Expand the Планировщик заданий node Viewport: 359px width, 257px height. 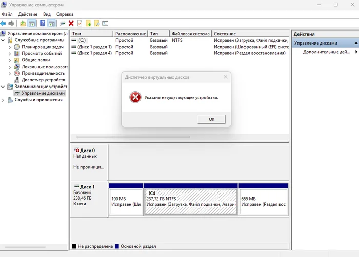pos(10,47)
